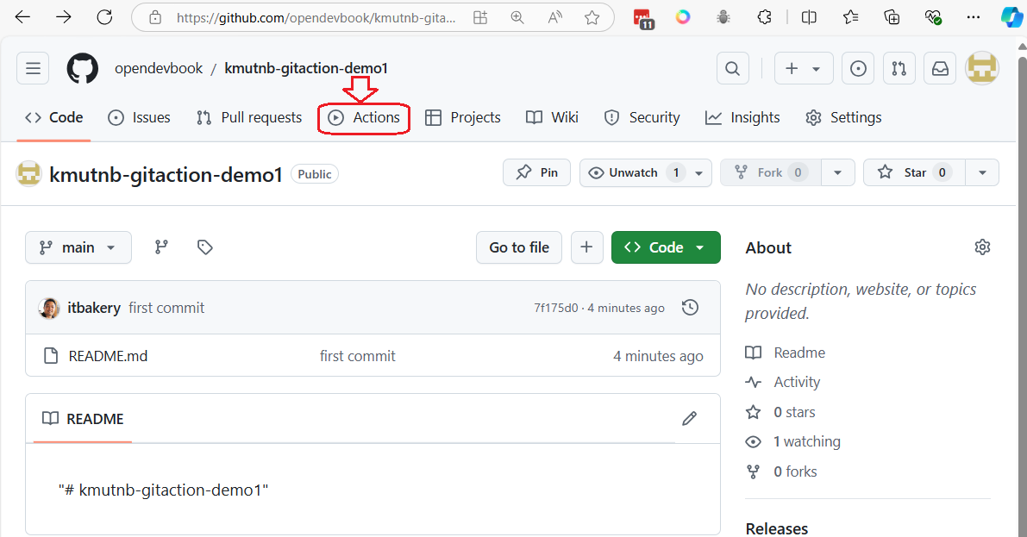This screenshot has height=537, width=1027.
Task: Pin the repository to your profile
Action: click(537, 172)
